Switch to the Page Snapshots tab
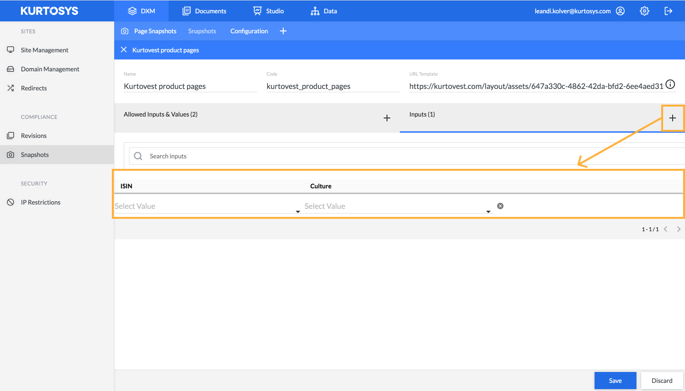685x391 pixels. pyautogui.click(x=155, y=31)
